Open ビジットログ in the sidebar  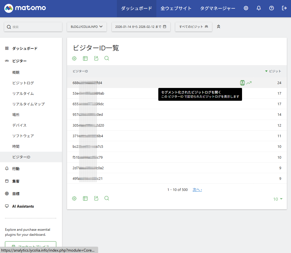tap(23, 83)
